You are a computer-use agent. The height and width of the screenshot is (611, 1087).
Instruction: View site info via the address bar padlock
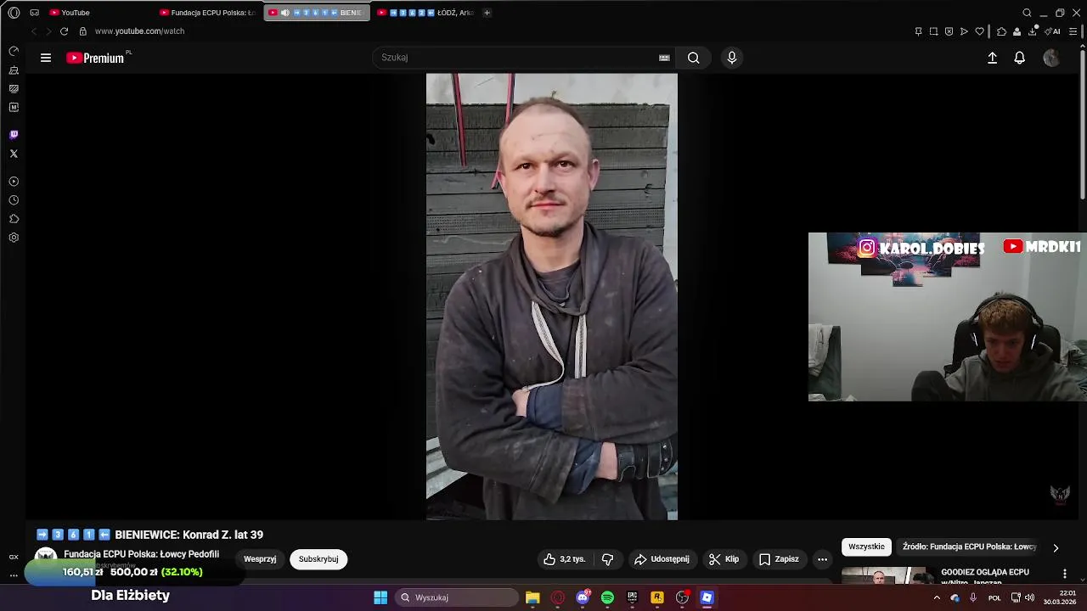click(x=82, y=31)
